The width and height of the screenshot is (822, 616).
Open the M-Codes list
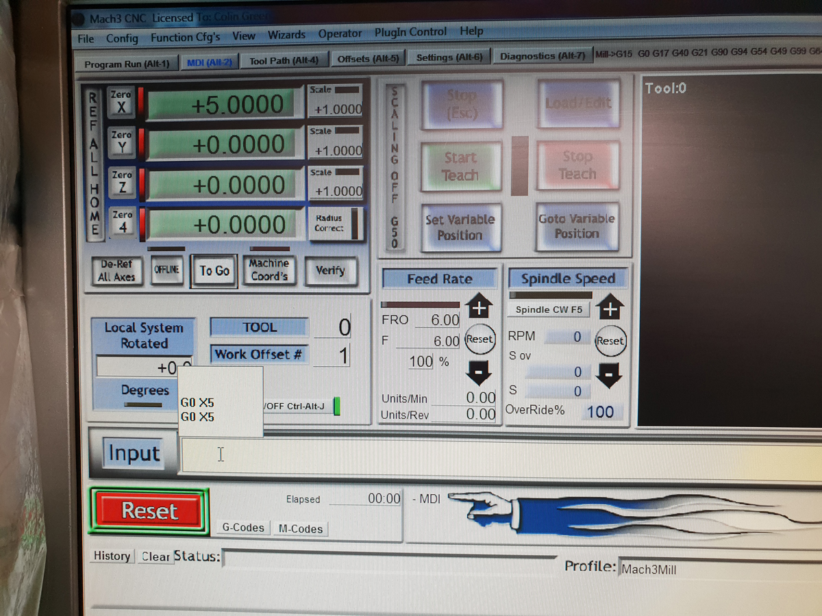point(301,529)
